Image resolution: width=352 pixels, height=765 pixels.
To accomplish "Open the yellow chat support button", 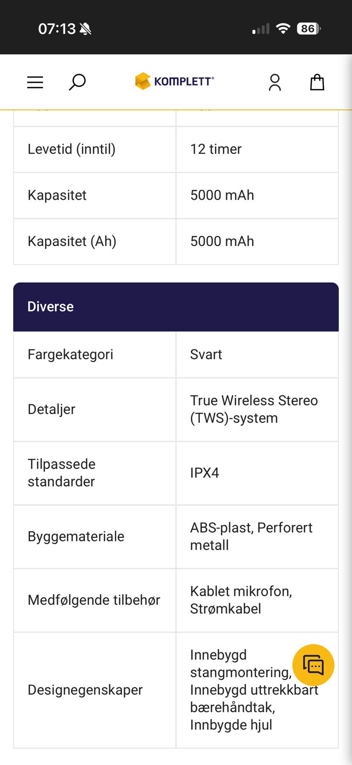I will pos(313,665).
